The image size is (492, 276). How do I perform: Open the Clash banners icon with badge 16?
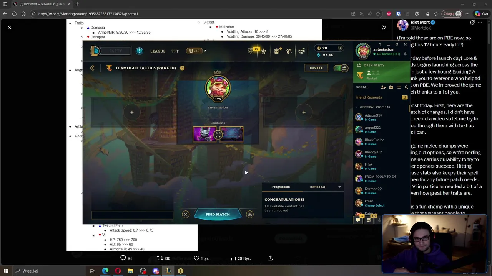(x=251, y=51)
